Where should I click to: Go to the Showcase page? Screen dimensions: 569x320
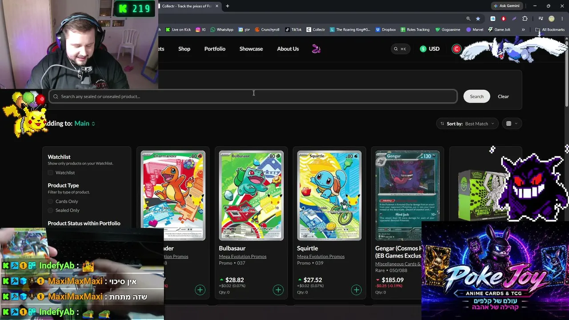click(251, 49)
